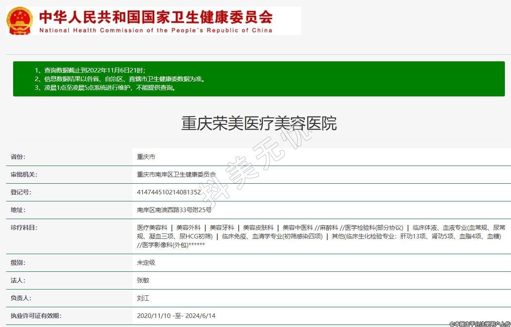The height and width of the screenshot is (327, 511).
Task: Click the 审批机关 row label
Action: (x=23, y=175)
